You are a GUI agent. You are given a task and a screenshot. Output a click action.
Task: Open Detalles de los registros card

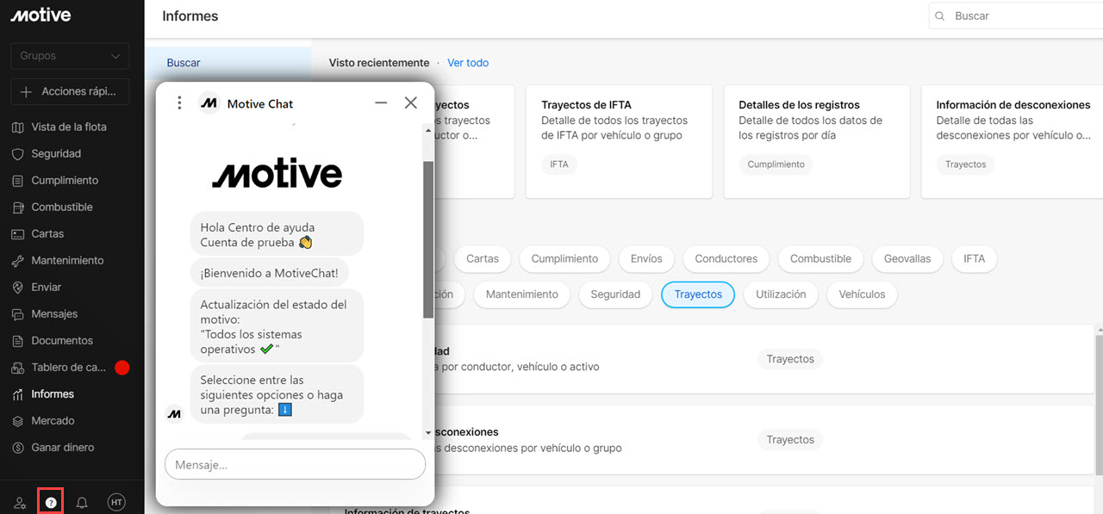pyautogui.click(x=817, y=141)
